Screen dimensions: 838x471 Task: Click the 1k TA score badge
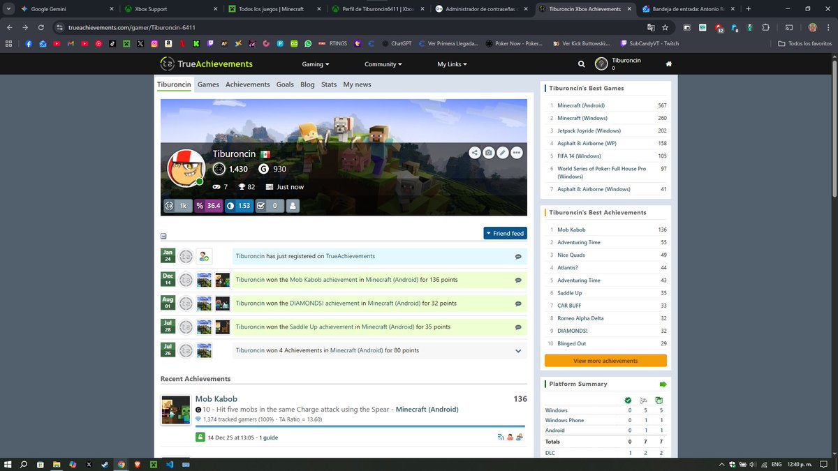click(x=177, y=206)
